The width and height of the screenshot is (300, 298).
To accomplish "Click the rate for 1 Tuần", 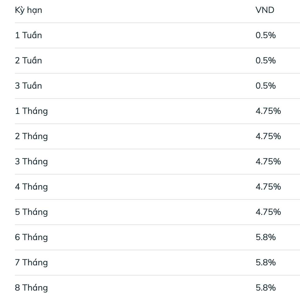I will coord(265,35).
